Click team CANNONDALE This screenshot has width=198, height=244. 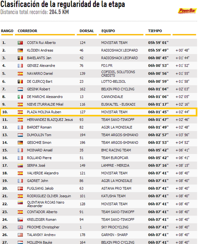click(x=112, y=97)
